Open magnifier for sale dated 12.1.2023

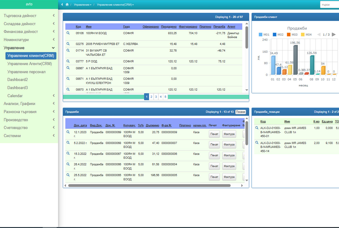[68, 132]
